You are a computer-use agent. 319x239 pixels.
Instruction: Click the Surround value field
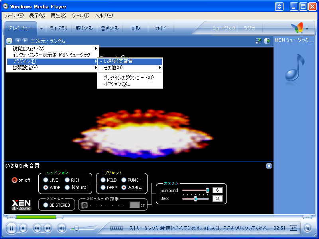click(217, 190)
